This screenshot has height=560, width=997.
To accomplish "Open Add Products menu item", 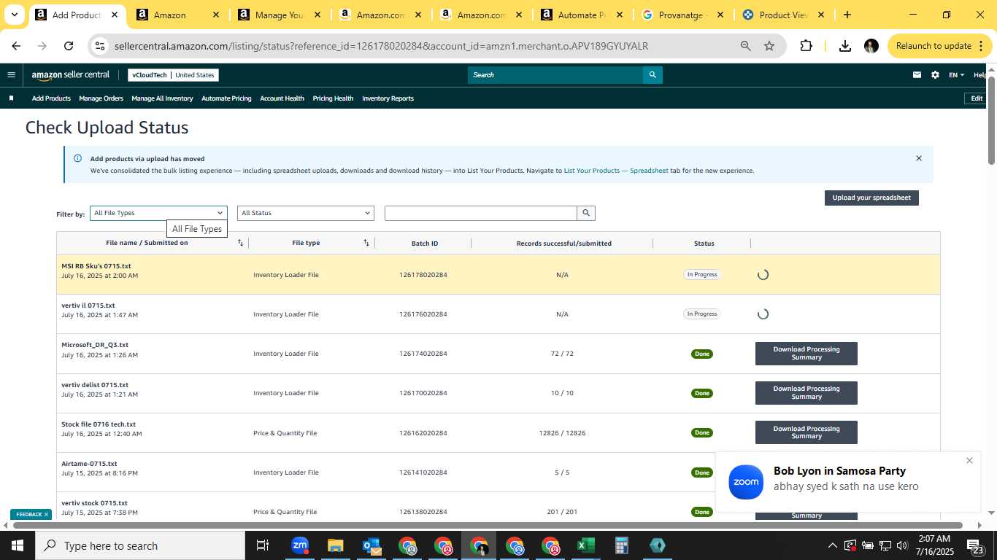I will 51,98.
